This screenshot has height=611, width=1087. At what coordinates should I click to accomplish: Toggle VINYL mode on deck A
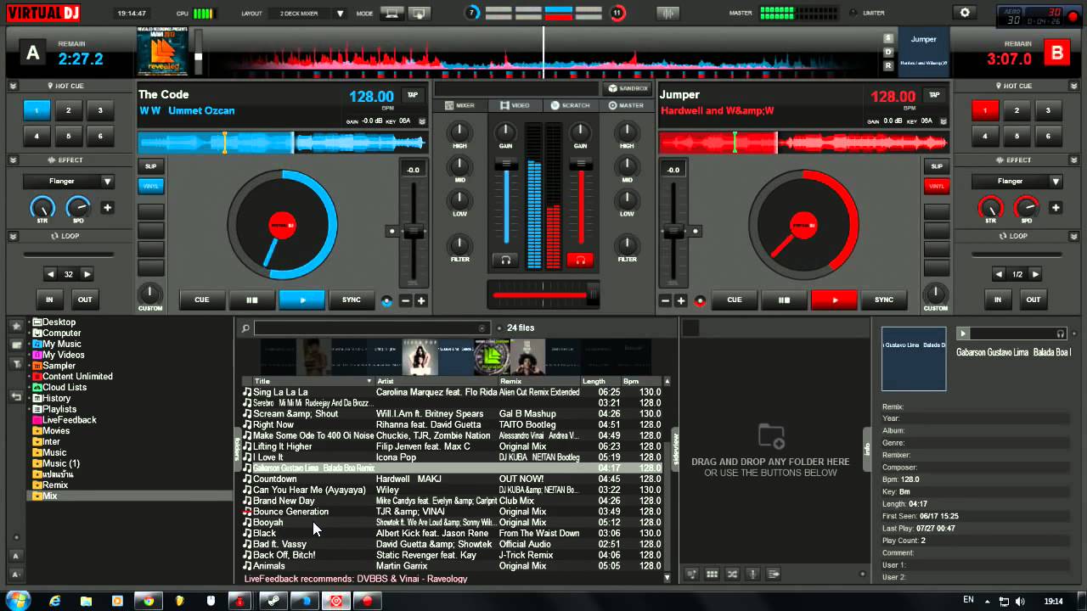click(x=151, y=186)
